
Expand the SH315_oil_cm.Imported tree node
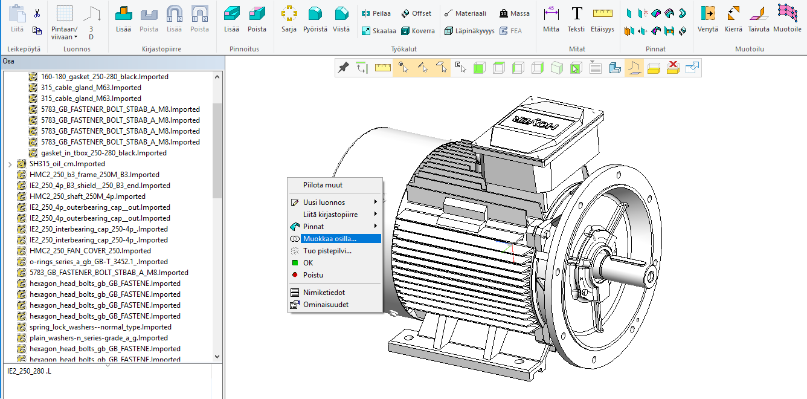click(10, 164)
